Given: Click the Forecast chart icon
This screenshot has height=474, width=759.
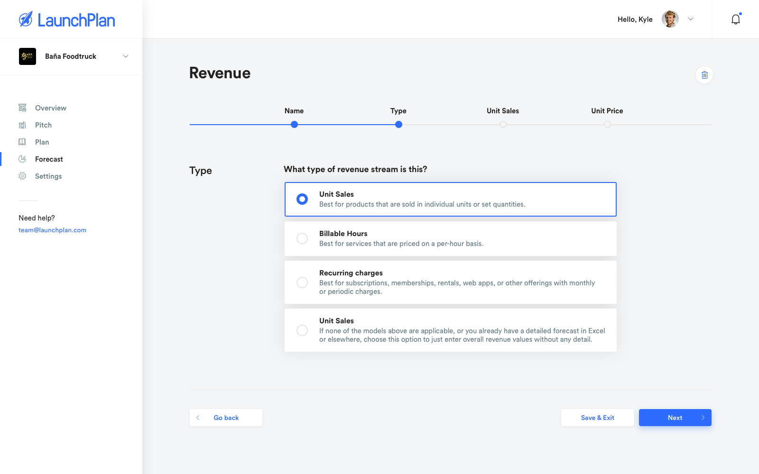Looking at the screenshot, I should tap(22, 159).
